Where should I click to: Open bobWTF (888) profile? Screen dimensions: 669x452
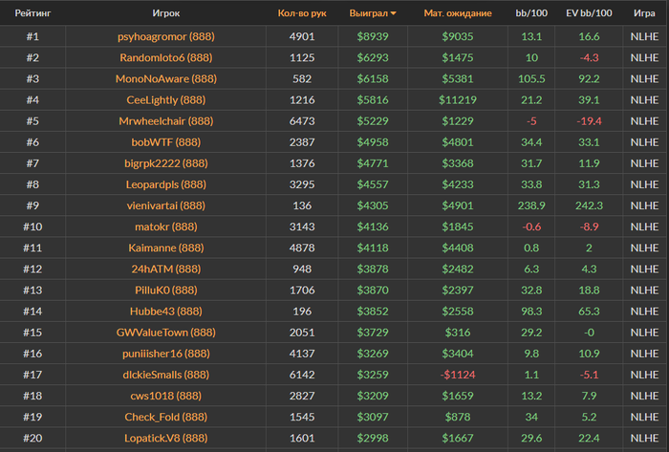[x=166, y=141]
